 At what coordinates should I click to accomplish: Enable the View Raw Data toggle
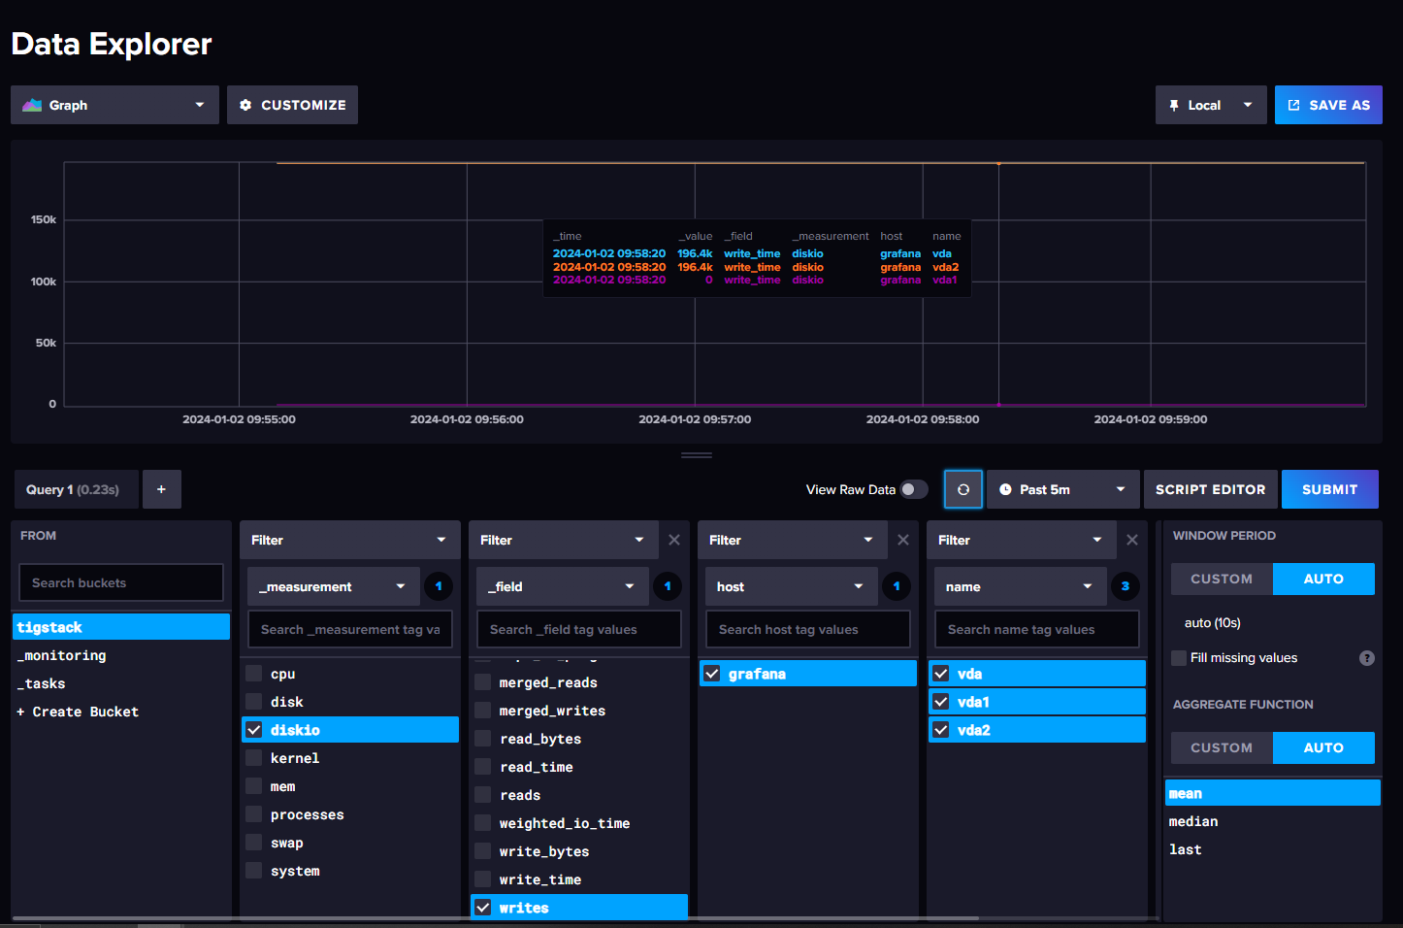913,489
